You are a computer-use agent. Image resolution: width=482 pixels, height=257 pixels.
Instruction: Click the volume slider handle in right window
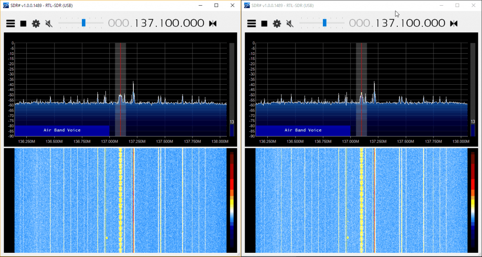pos(324,23)
